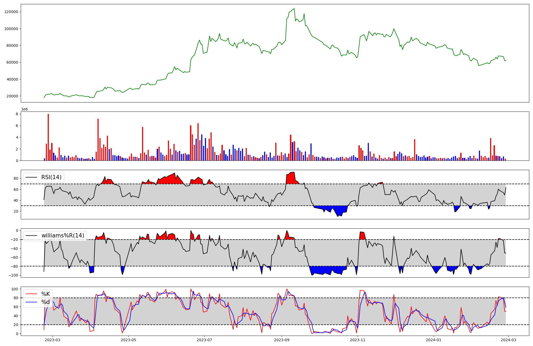Click the 2024-01 x-axis date label
The width and height of the screenshot is (533, 346).
click(x=434, y=340)
